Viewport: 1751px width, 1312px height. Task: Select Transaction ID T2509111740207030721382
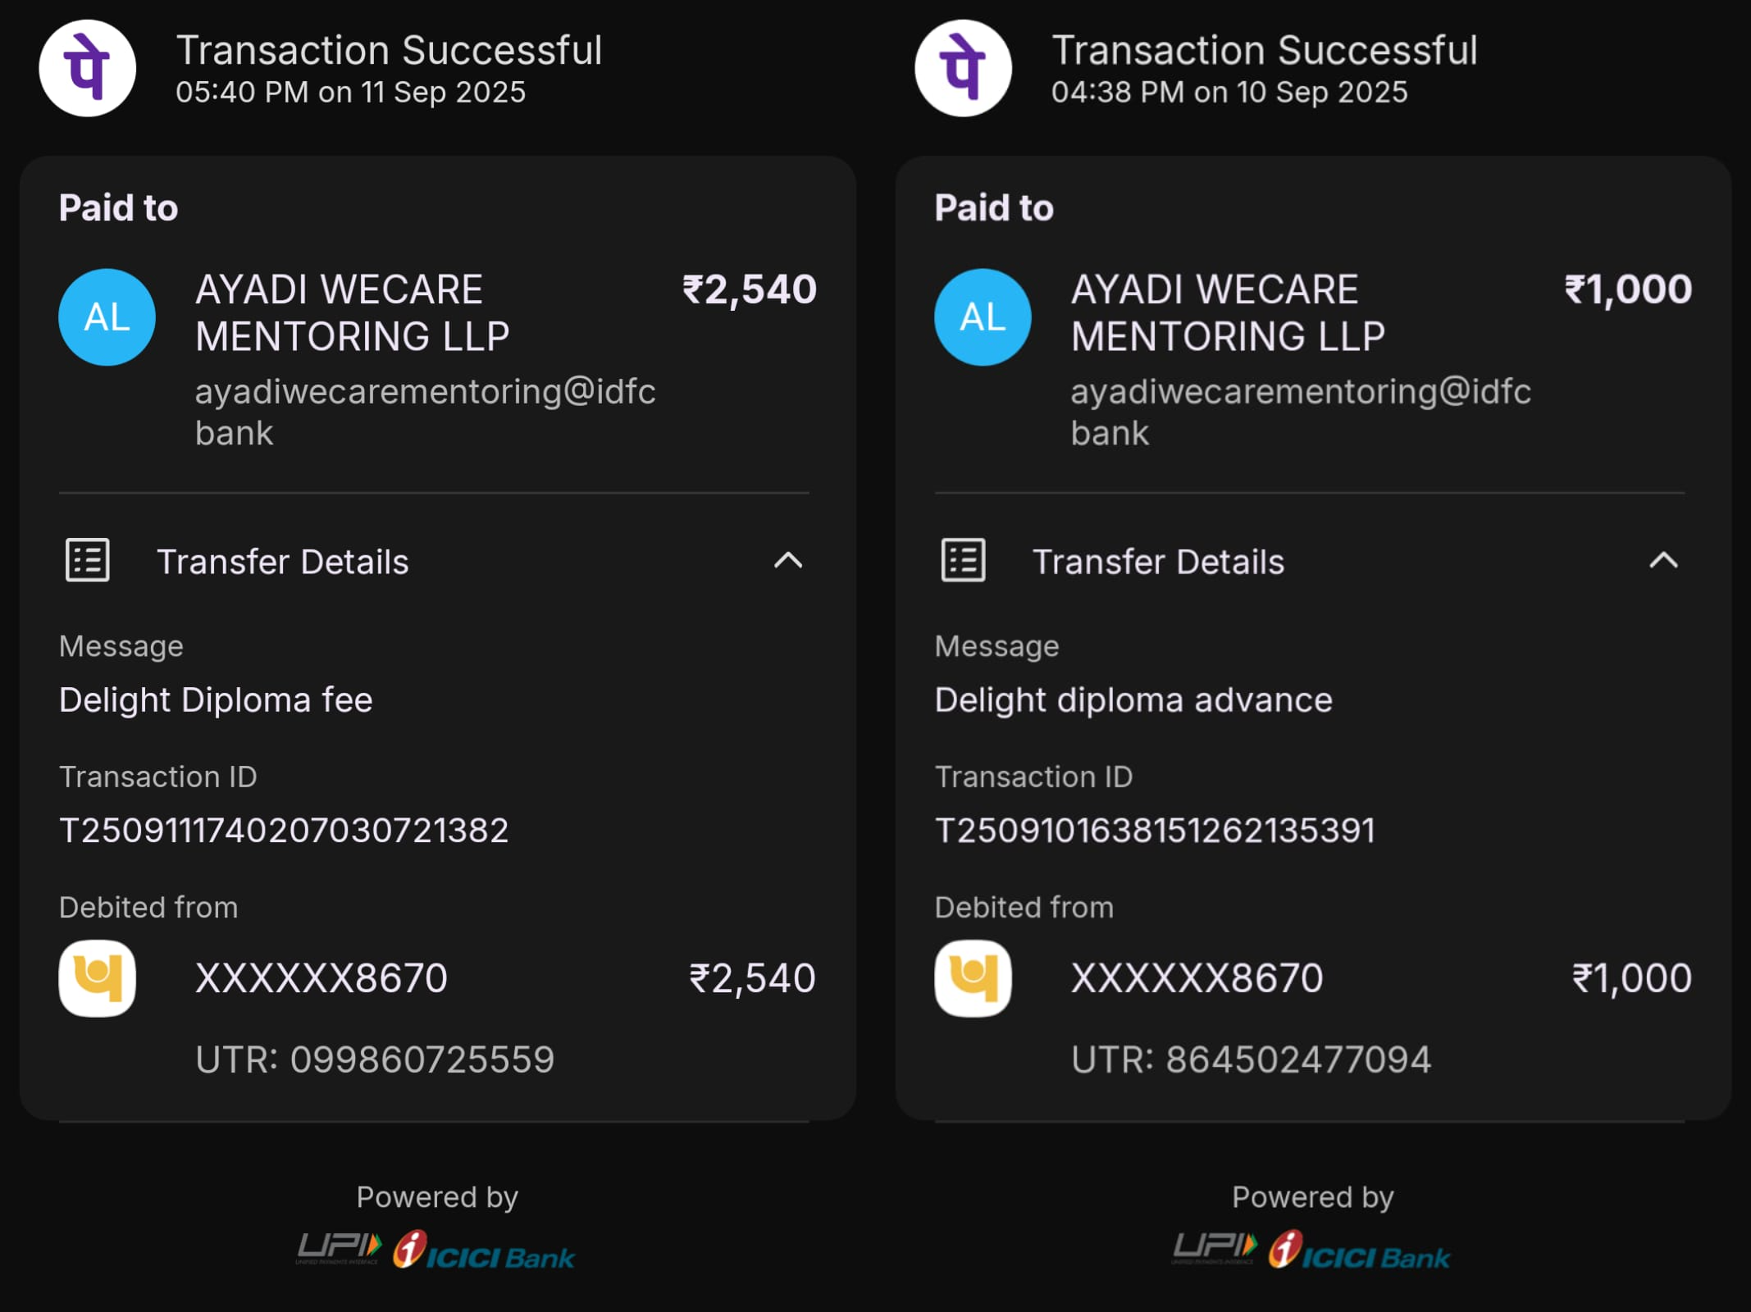coord(284,831)
